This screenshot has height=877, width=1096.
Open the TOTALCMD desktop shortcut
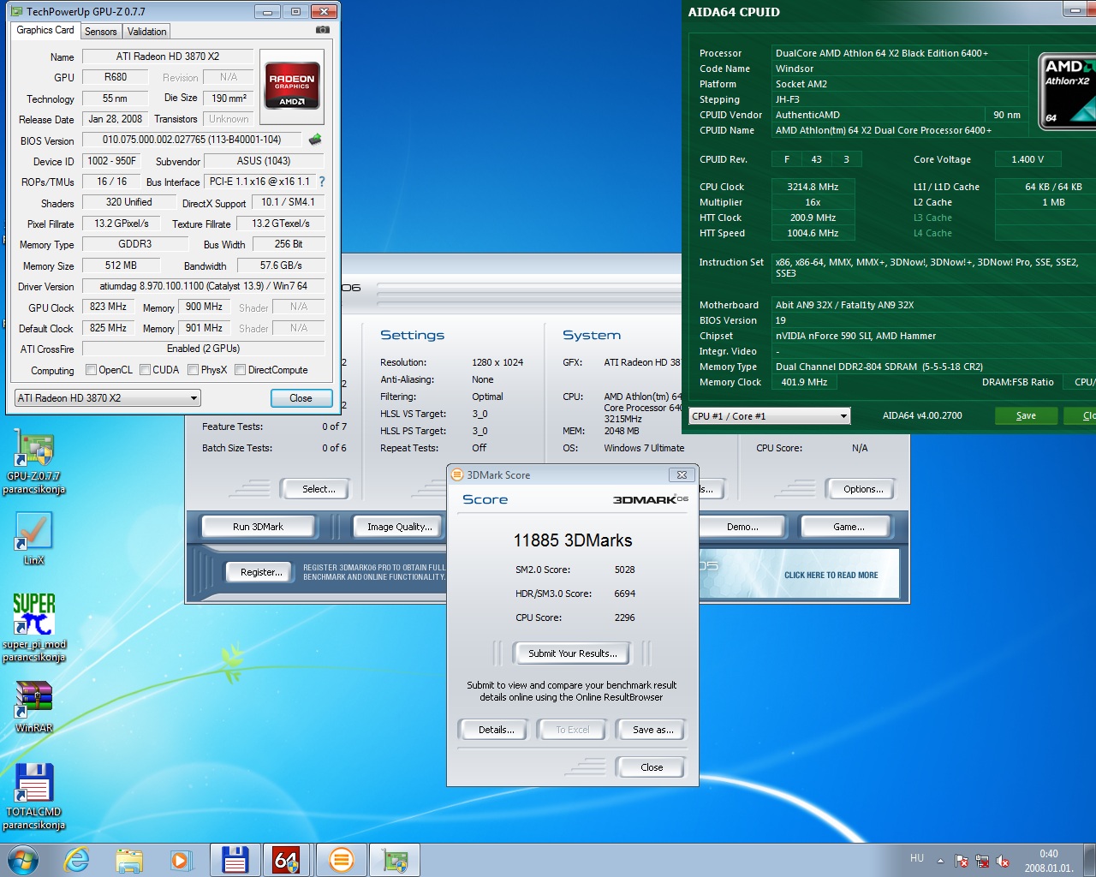[x=33, y=796]
